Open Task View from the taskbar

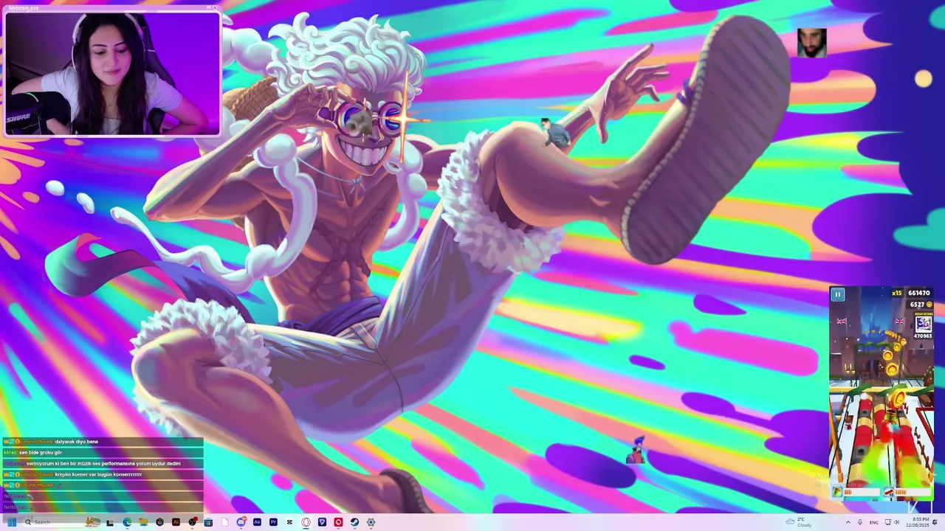(x=109, y=522)
